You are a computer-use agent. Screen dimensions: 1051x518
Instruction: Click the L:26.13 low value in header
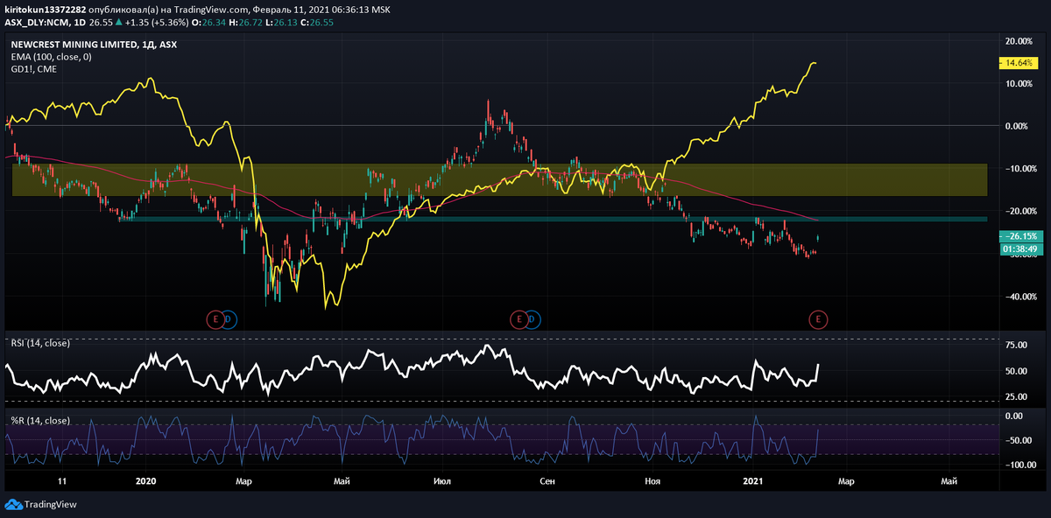click(280, 21)
